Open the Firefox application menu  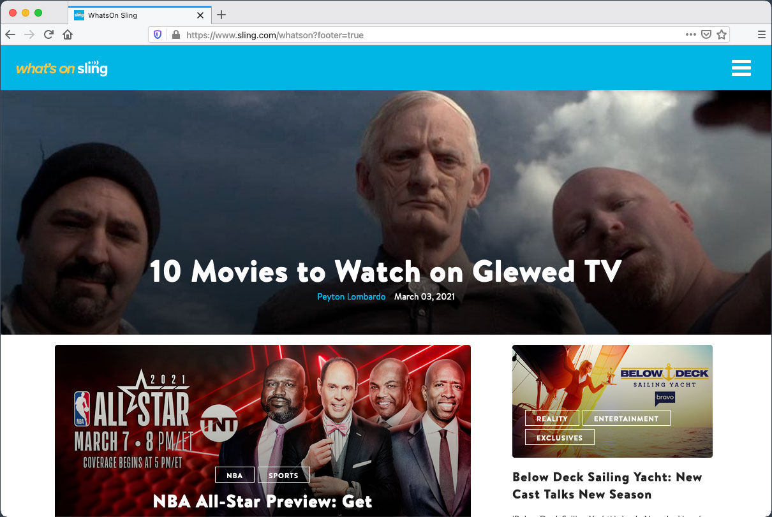[761, 35]
